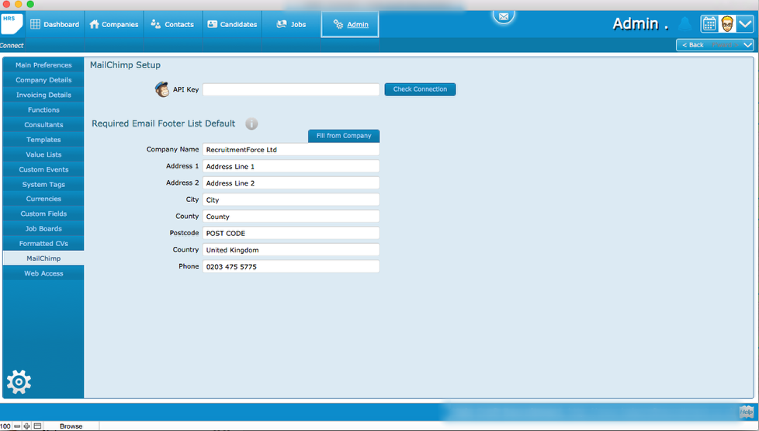
Task: Expand the user menu chevron
Action: click(745, 24)
